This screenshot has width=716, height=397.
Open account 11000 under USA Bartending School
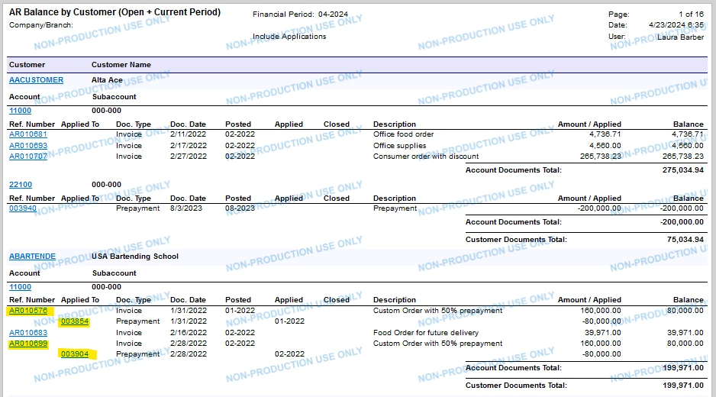click(x=20, y=287)
